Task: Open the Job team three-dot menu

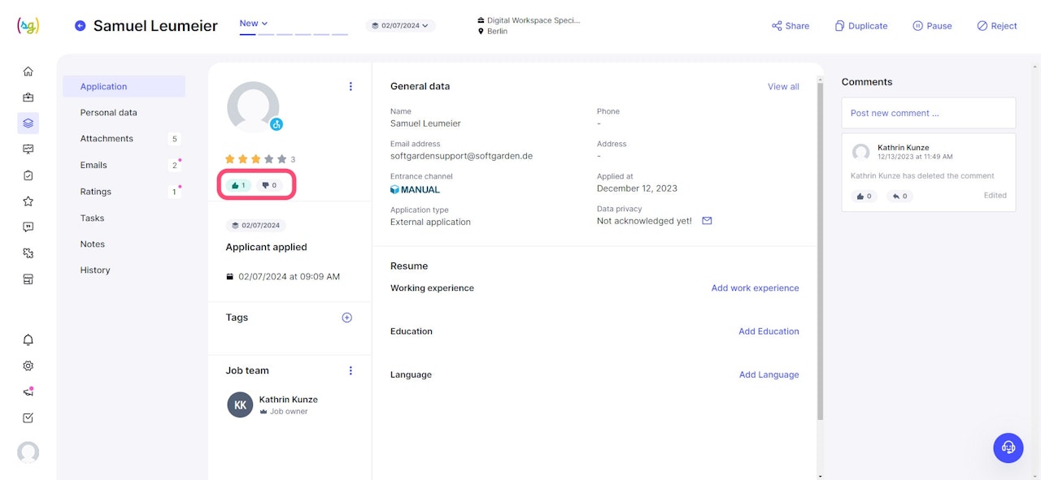Action: point(351,370)
